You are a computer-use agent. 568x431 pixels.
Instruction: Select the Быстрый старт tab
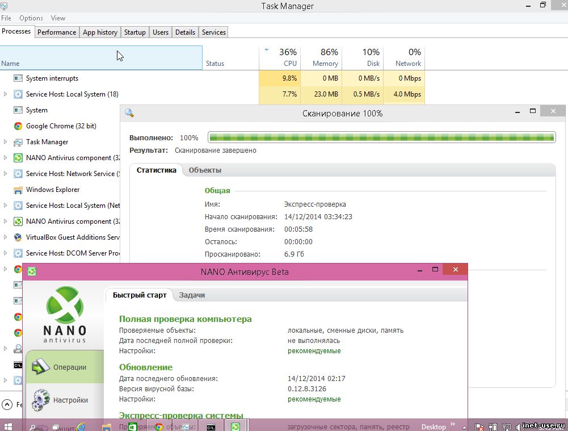point(140,295)
